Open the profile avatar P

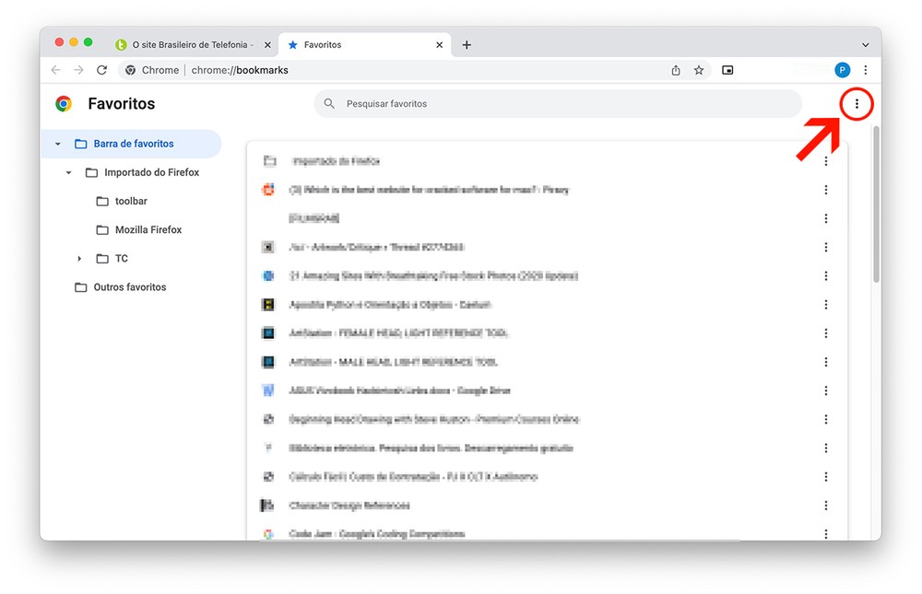(842, 70)
